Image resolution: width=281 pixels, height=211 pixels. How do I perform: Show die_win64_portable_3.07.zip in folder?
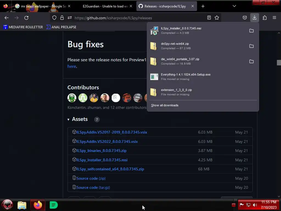pyautogui.click(x=251, y=62)
